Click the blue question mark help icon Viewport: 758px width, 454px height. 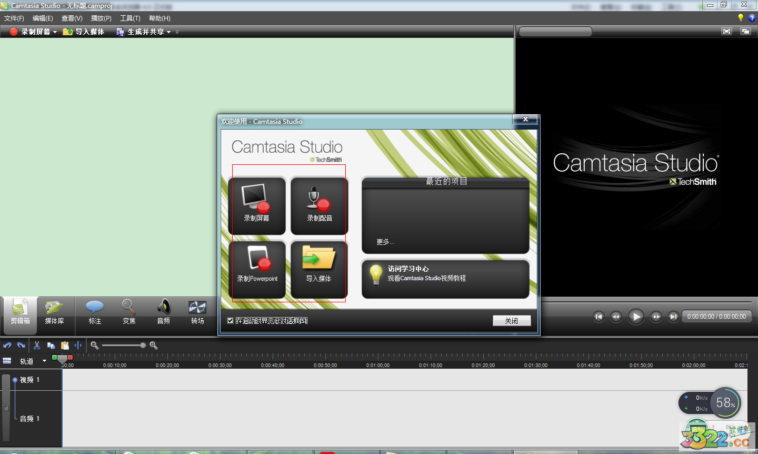pyautogui.click(x=752, y=18)
